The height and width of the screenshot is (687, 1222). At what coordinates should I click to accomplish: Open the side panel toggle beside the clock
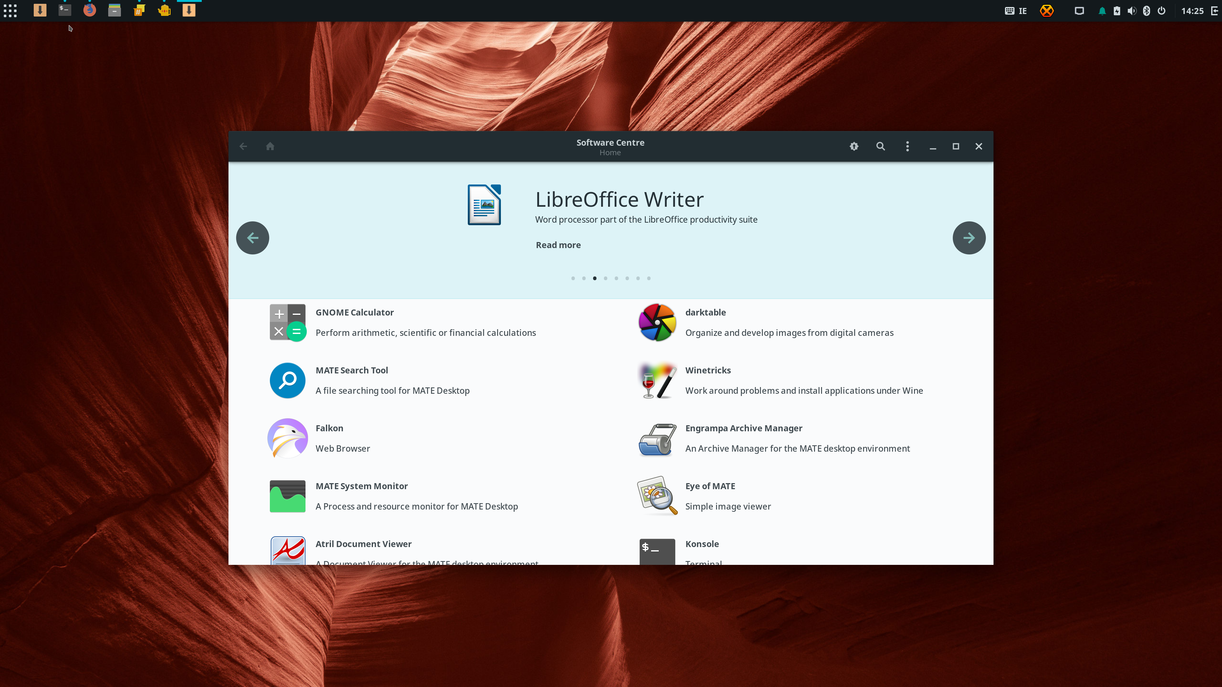click(1215, 10)
